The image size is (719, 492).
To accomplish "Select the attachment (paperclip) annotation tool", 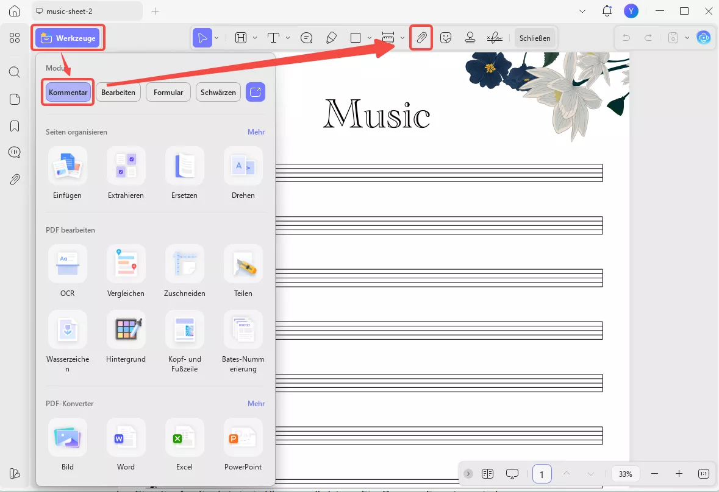I will (x=421, y=37).
